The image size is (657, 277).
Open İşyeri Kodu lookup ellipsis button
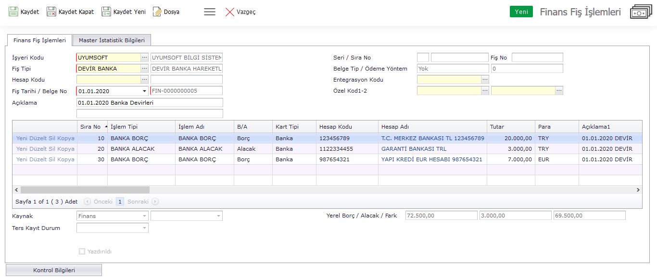point(144,58)
